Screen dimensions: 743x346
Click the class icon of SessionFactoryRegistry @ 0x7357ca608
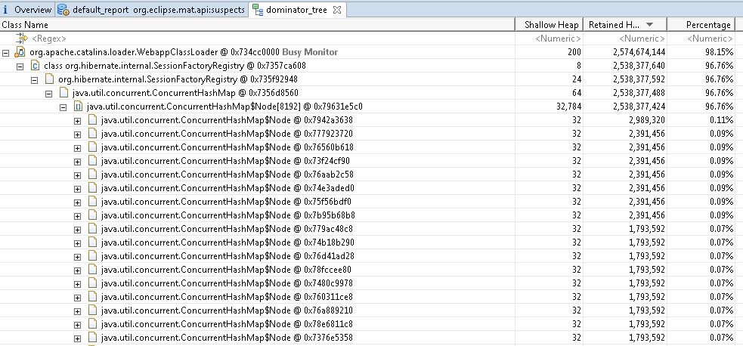click(35, 66)
